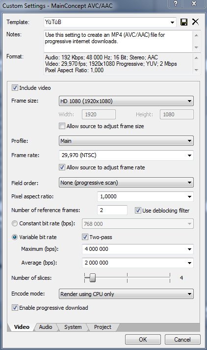Switch to the Audio tab
The width and height of the screenshot is (207, 350).
coord(46,327)
